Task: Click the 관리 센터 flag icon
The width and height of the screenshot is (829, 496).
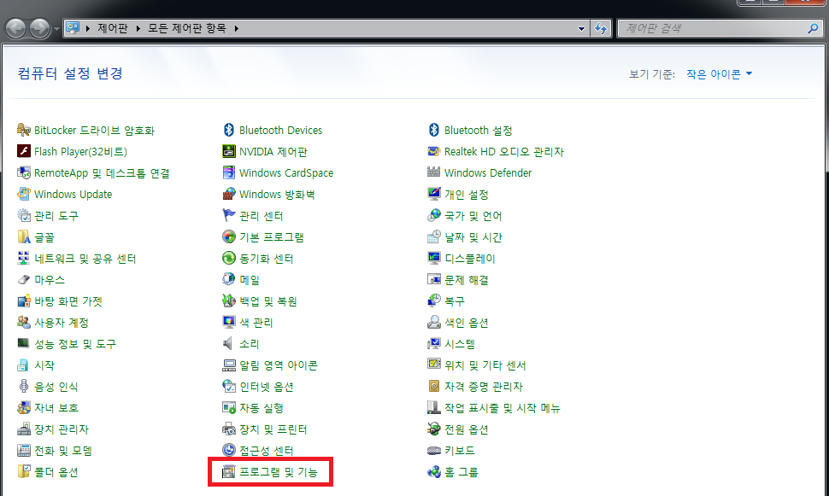Action: click(228, 215)
